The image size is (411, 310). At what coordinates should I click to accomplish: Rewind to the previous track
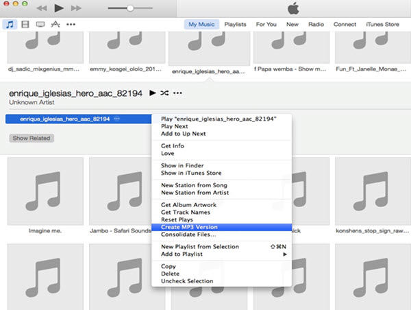click(x=40, y=8)
